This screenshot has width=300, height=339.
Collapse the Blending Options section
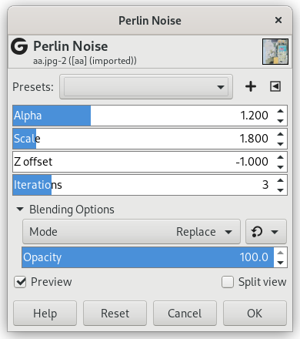(20, 210)
